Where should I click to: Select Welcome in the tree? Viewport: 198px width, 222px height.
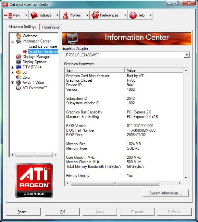coord(30,36)
